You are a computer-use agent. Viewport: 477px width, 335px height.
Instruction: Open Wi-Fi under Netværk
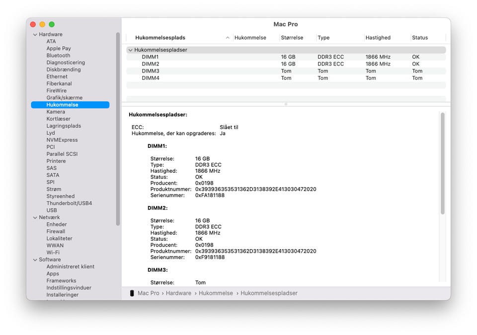tap(53, 253)
